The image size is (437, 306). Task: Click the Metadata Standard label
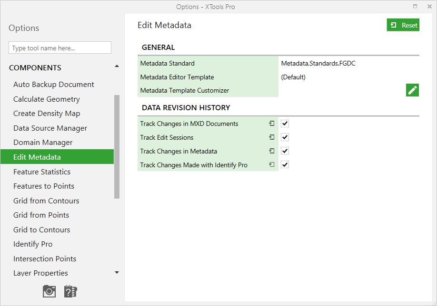(x=167, y=63)
